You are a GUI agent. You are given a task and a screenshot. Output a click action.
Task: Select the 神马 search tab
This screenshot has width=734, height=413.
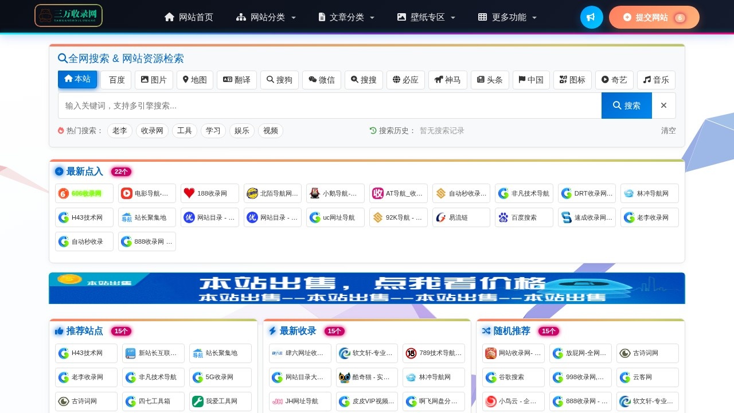[448, 80]
